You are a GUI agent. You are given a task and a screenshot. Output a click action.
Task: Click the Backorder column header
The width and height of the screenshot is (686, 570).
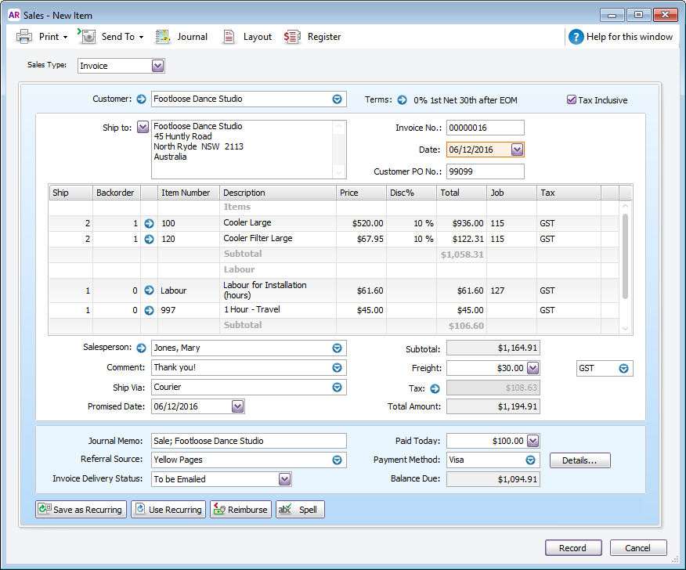click(117, 193)
